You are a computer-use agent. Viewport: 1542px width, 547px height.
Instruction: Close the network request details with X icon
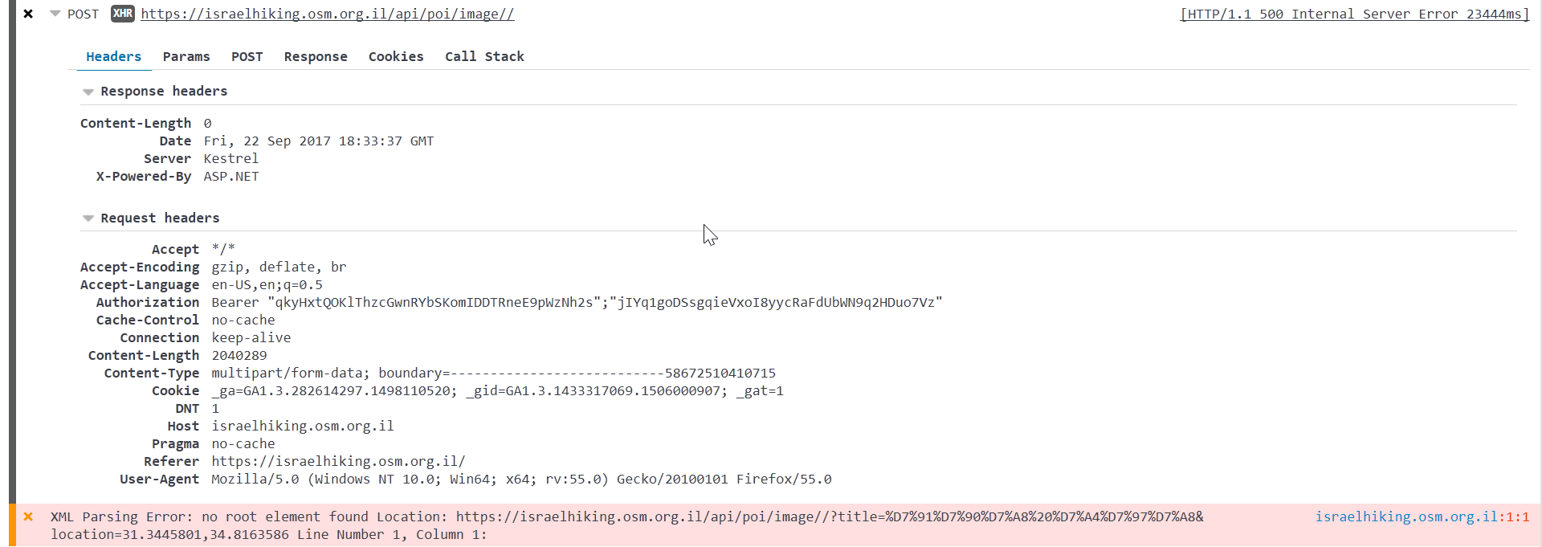(28, 14)
